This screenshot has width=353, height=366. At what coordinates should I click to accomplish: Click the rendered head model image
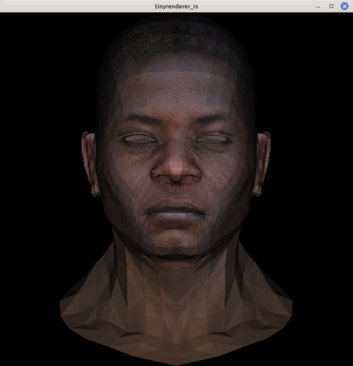click(176, 189)
